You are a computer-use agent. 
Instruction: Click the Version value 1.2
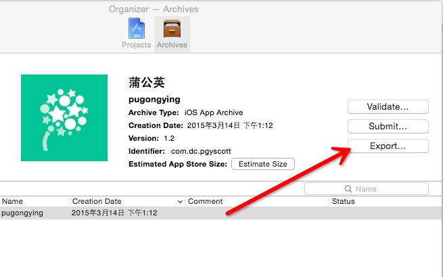[169, 138]
